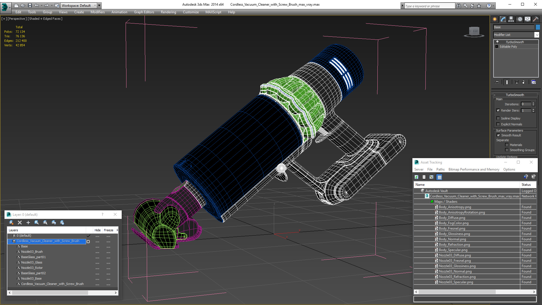The image size is (542, 305).
Task: Click Shaded + Edged Faces viewport label
Action: tap(45, 19)
